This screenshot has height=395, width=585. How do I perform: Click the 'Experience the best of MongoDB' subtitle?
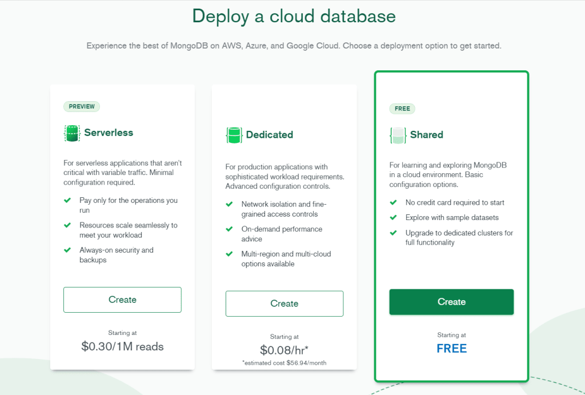coord(294,46)
